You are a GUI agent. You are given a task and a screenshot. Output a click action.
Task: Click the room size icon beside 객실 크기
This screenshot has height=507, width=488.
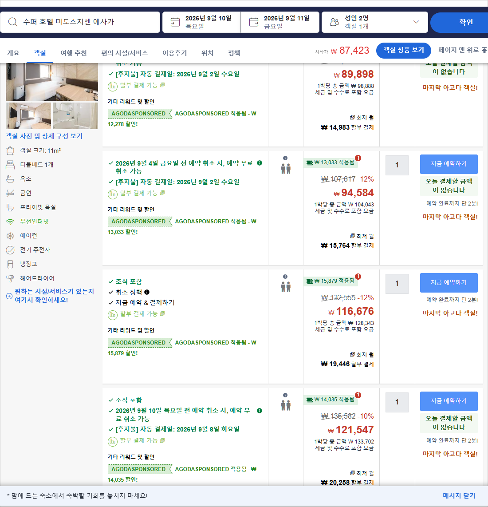click(10, 151)
